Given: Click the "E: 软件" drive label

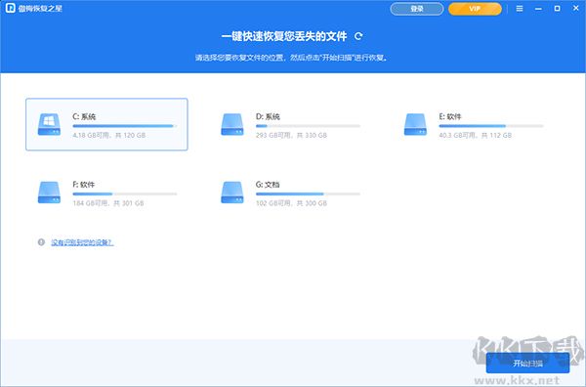Looking at the screenshot, I should click(x=450, y=116).
